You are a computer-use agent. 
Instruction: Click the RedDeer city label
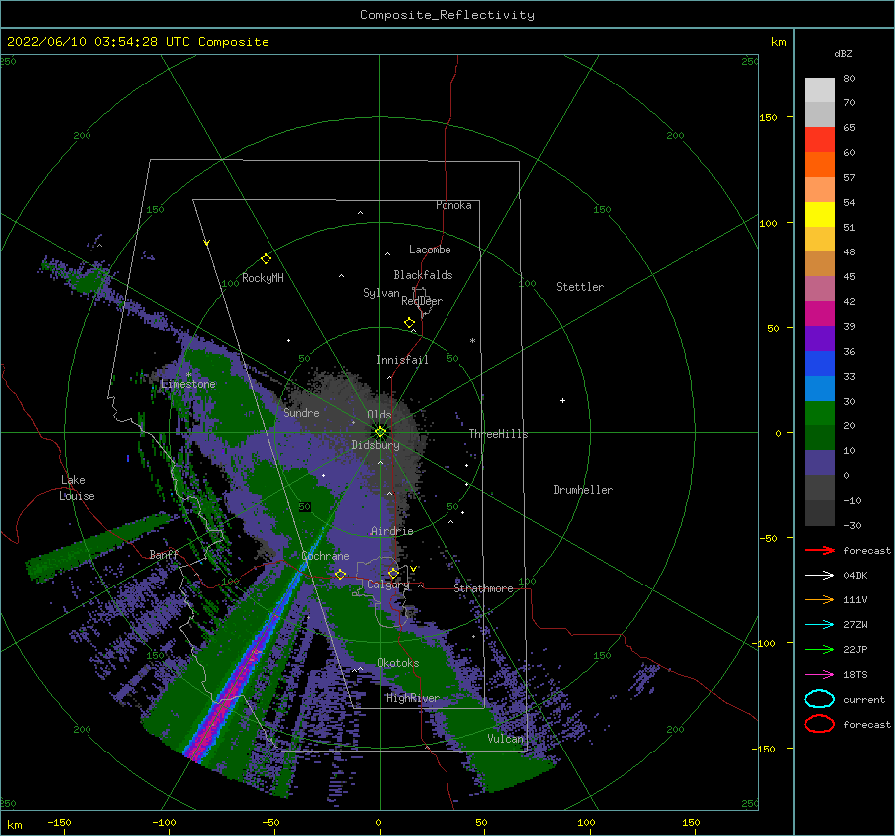click(422, 301)
